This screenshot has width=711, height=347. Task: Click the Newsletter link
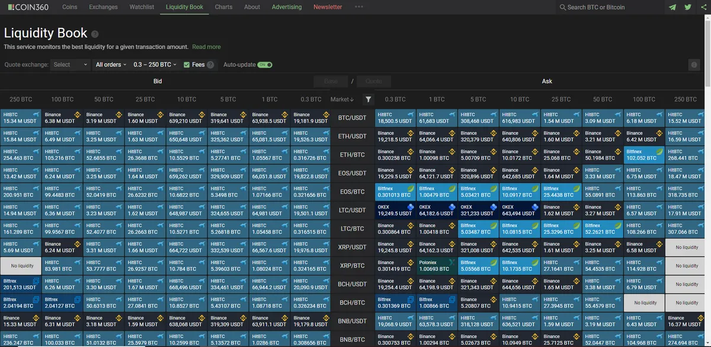[328, 7]
